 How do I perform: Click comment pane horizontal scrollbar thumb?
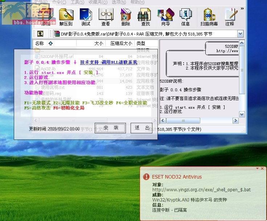(183, 121)
